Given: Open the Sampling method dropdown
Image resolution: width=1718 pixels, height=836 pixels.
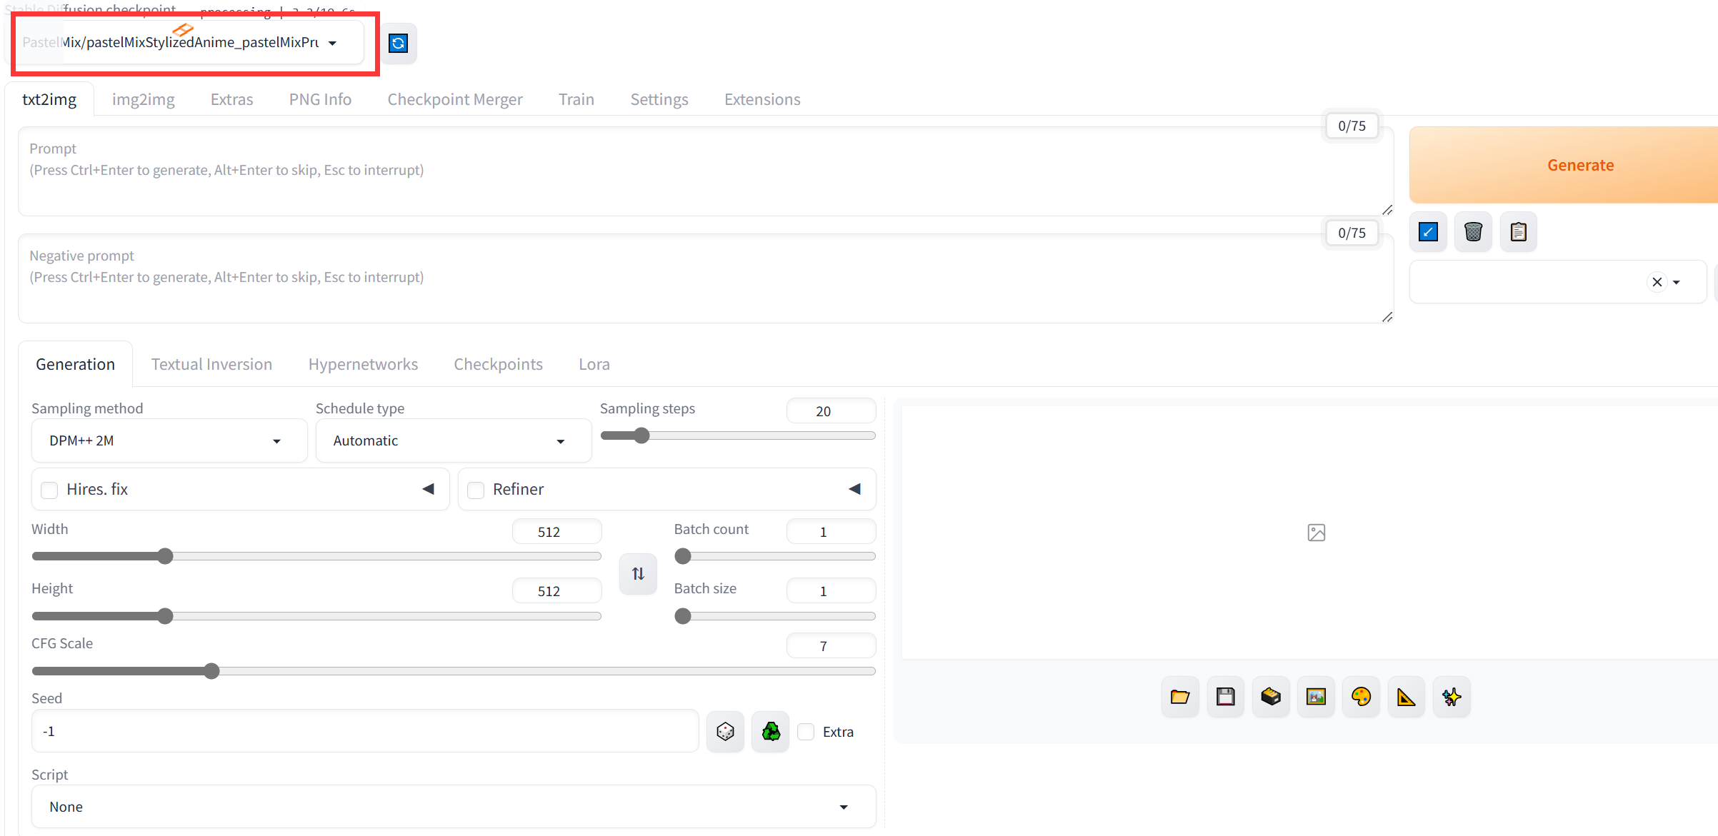Looking at the screenshot, I should (169, 441).
